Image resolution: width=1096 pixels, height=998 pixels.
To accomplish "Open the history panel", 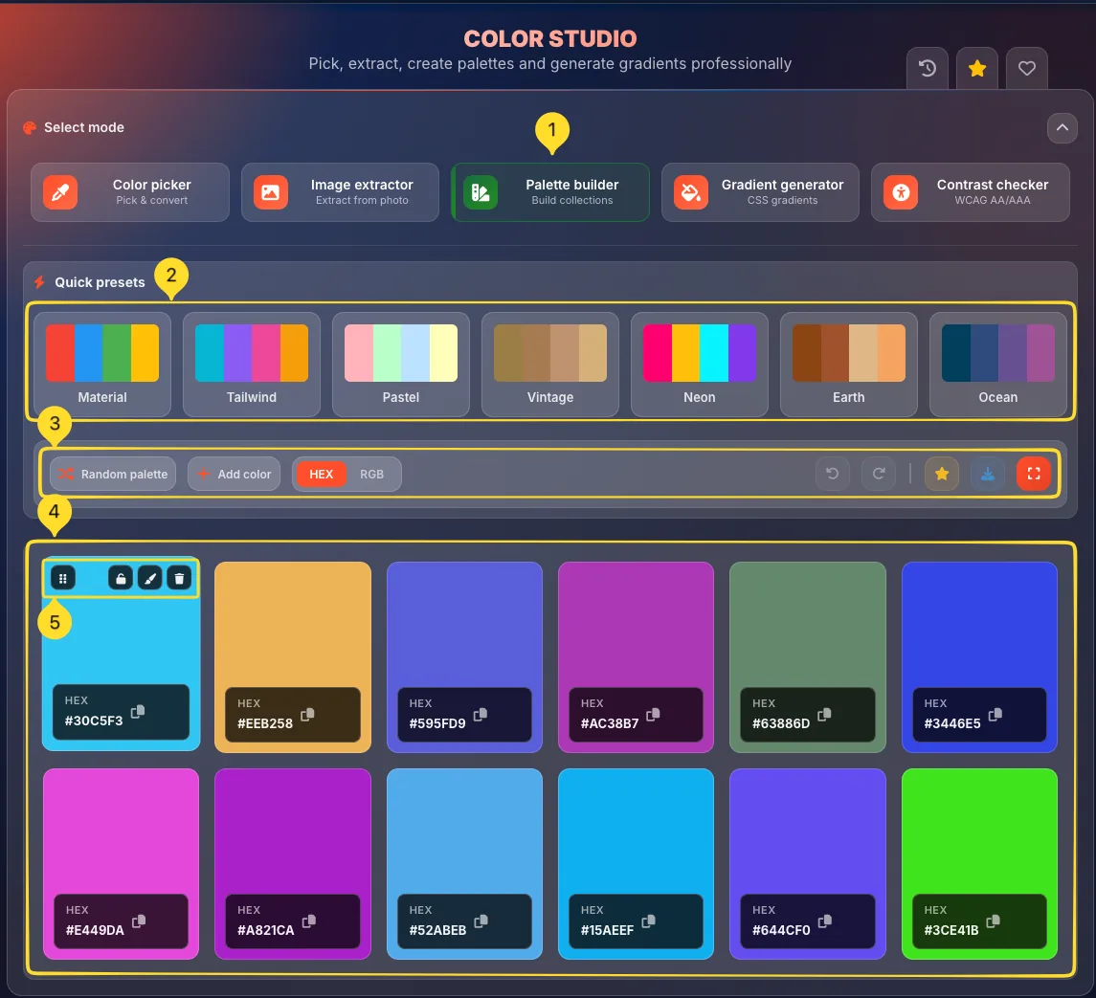I will [926, 68].
